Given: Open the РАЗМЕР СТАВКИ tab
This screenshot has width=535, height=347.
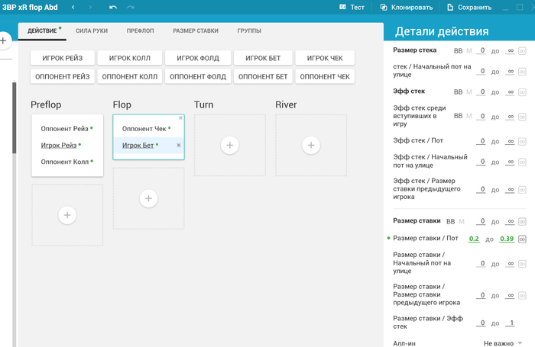Looking at the screenshot, I should tap(196, 31).
